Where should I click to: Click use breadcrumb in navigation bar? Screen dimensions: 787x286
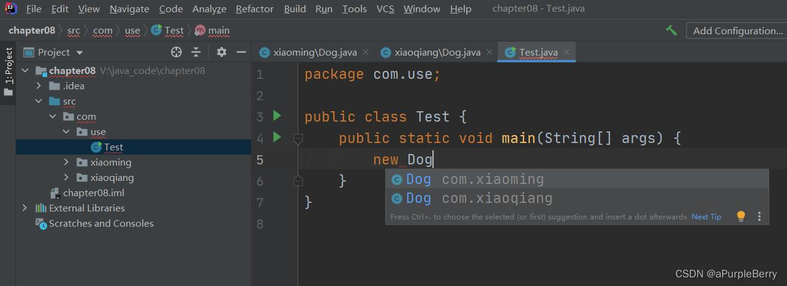coord(132,31)
